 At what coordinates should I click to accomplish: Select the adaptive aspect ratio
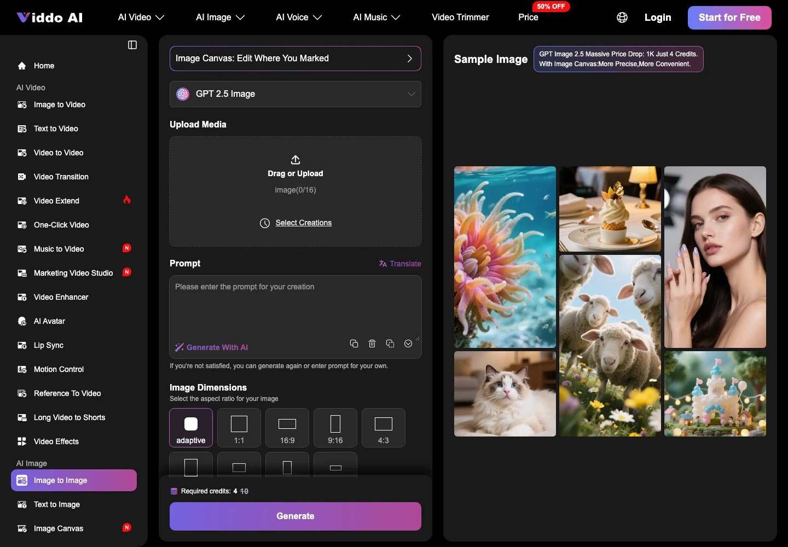pos(191,428)
